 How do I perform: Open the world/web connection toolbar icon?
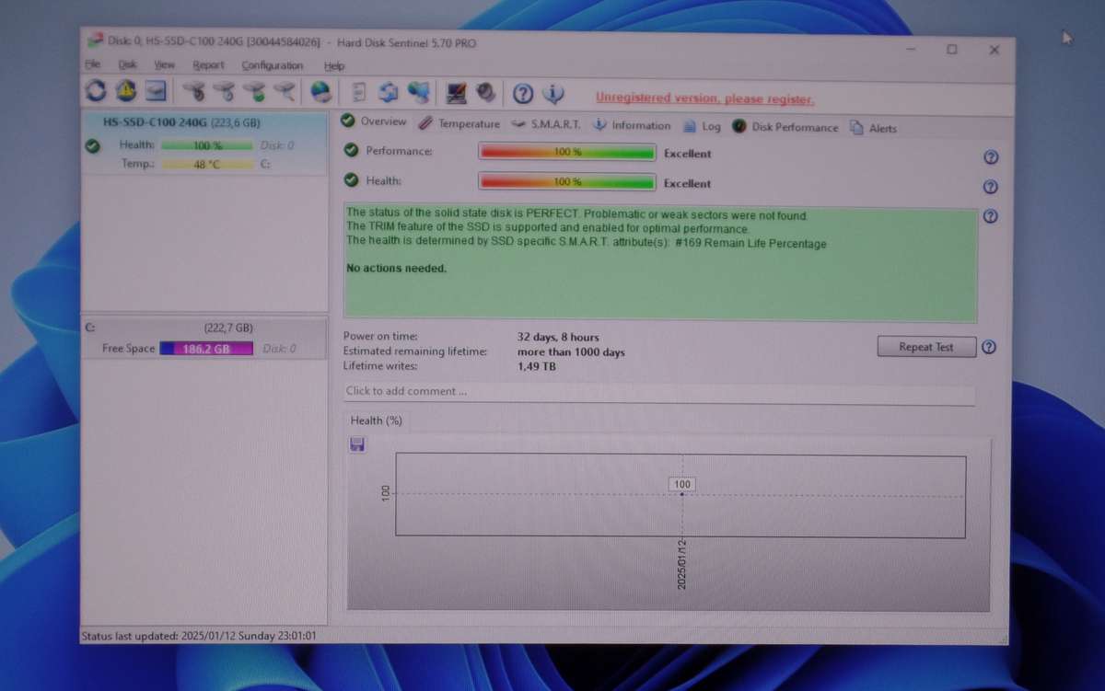coord(320,92)
